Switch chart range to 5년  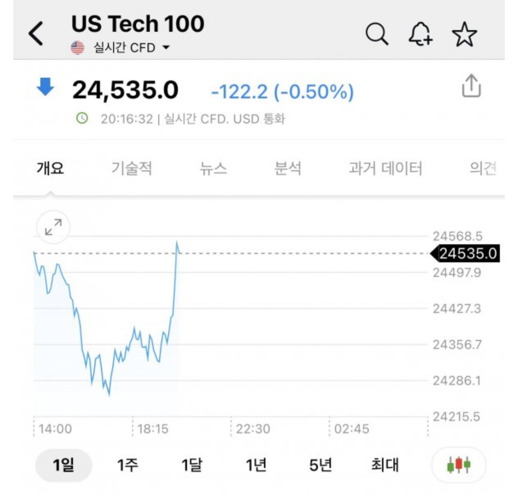(320, 465)
